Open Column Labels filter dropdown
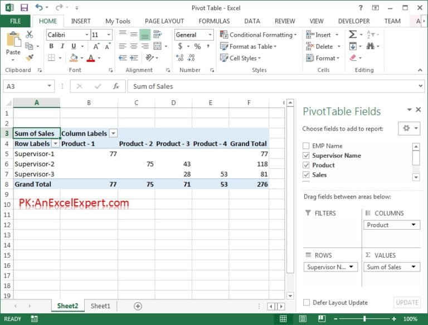This screenshot has height=325, width=428. coord(113,133)
